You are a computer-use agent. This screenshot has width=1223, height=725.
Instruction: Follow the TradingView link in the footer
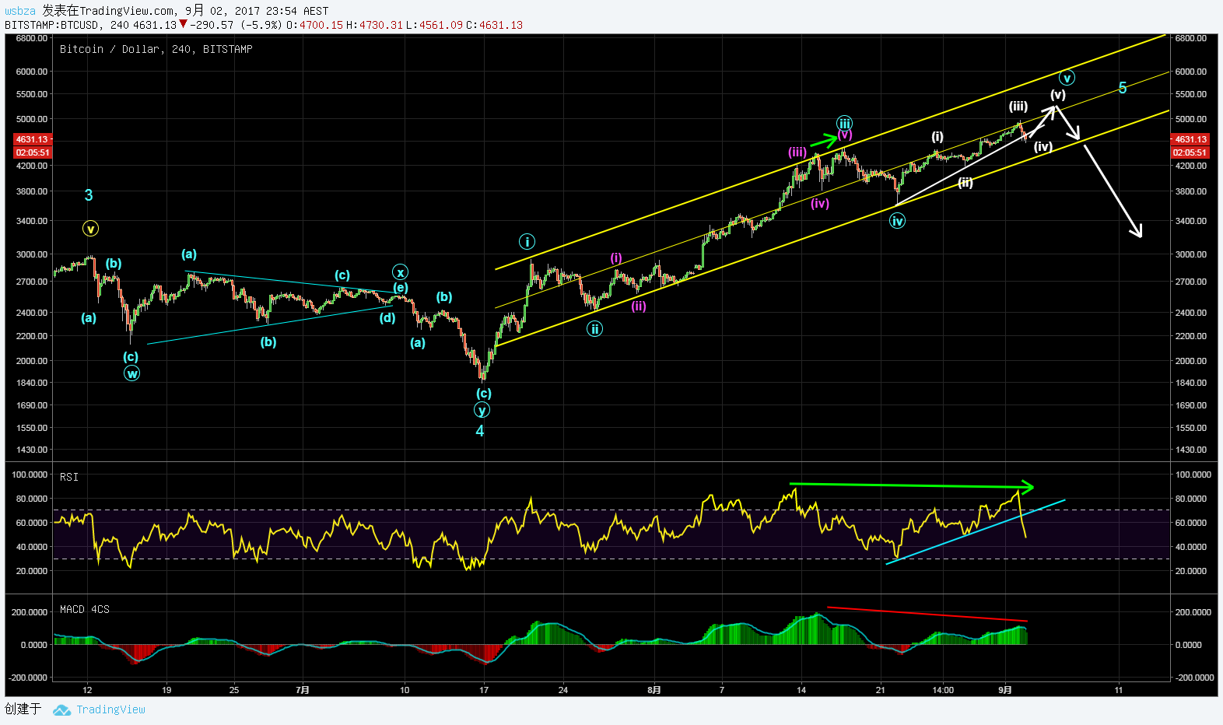[110, 709]
